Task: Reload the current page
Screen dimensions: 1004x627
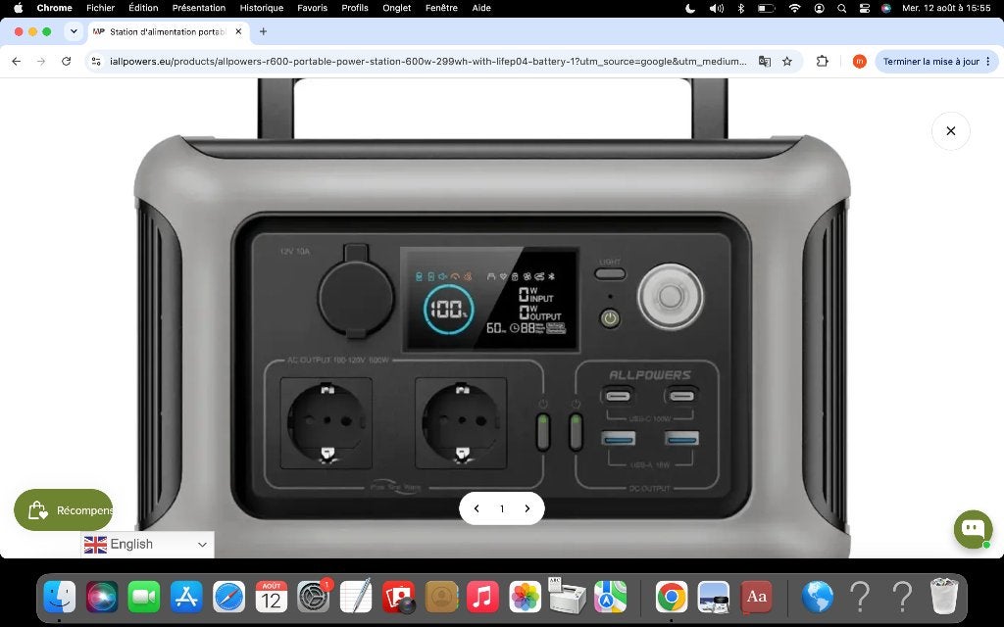Action: (66, 62)
